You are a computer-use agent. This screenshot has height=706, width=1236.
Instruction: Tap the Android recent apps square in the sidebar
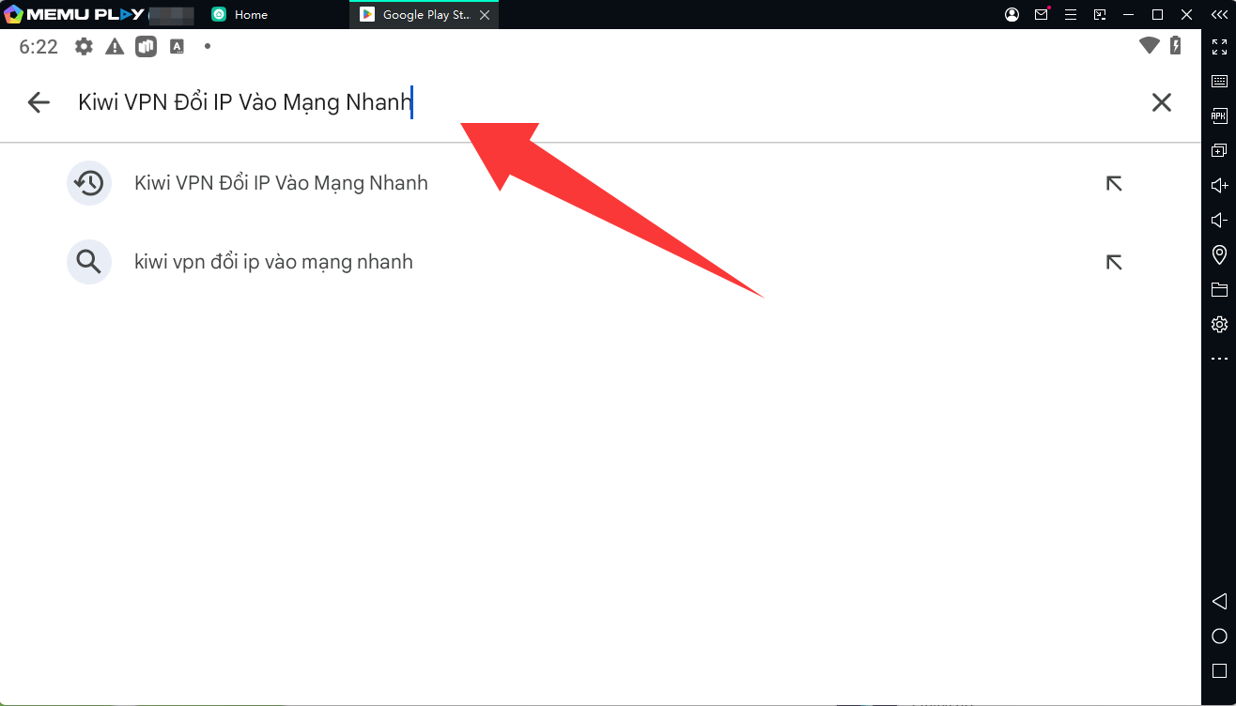pos(1219,670)
